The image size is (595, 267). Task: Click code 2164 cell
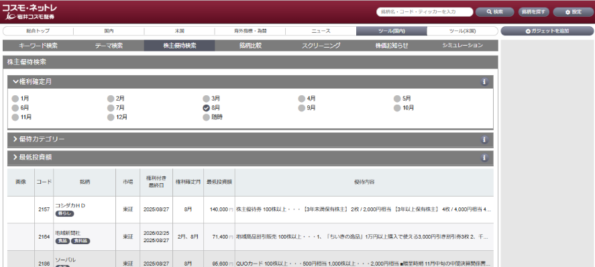(x=44, y=237)
